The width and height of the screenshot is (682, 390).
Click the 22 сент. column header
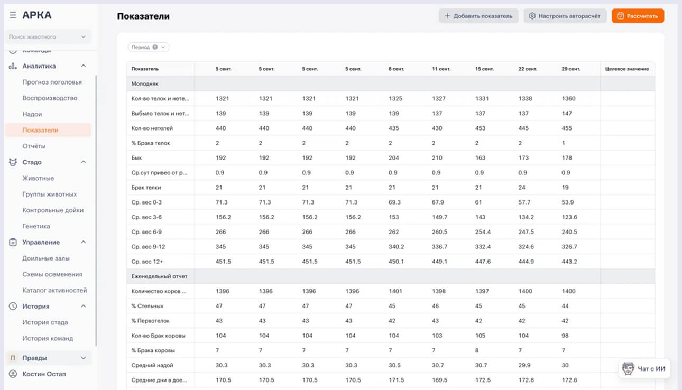click(527, 69)
